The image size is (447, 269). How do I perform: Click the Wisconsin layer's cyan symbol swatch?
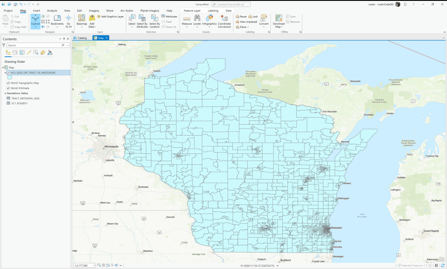pos(10,78)
